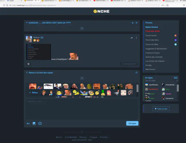Go back with the Retou arrow in stickers
The width and height of the screenshot is (186, 143).
click(x=34, y=93)
